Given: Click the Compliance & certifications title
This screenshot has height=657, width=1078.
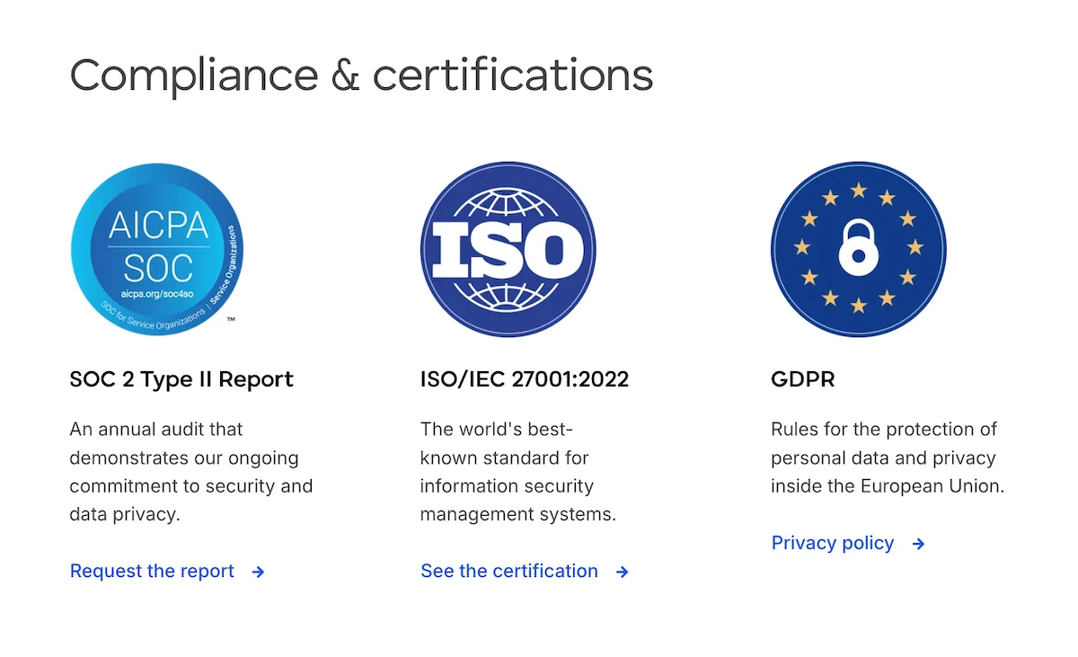Looking at the screenshot, I should pos(361,75).
